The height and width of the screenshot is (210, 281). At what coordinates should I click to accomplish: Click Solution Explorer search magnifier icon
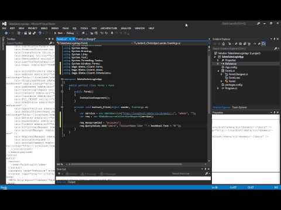[276, 48]
